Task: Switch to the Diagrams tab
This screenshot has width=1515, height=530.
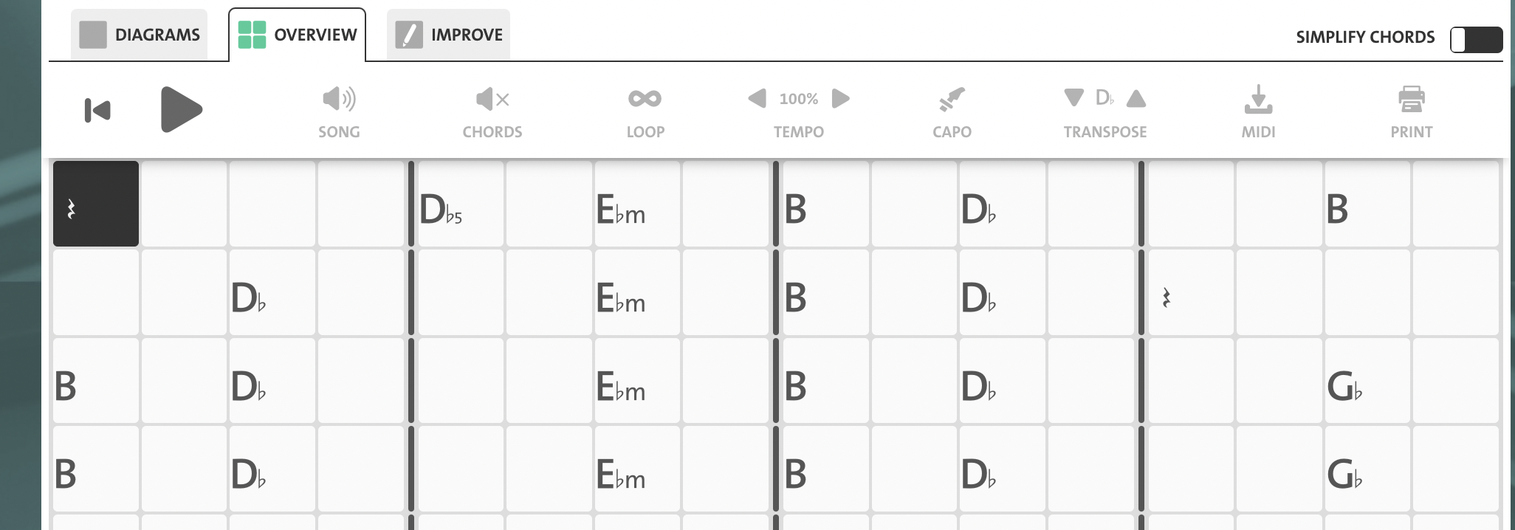Action: click(x=140, y=35)
